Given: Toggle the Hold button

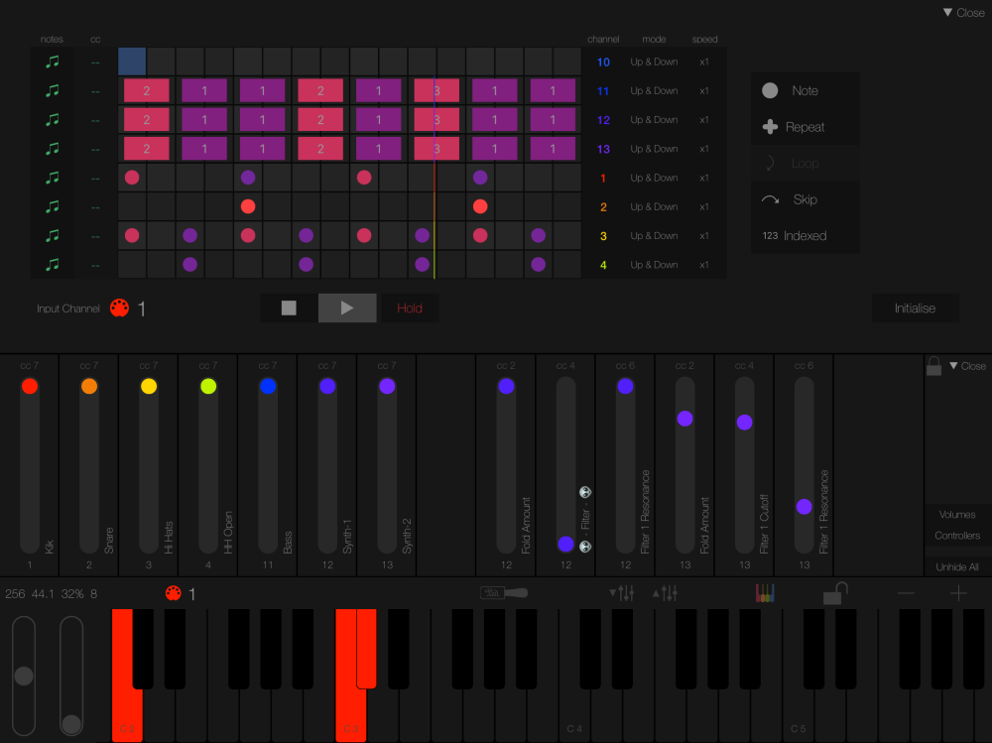Looking at the screenshot, I should 410,309.
